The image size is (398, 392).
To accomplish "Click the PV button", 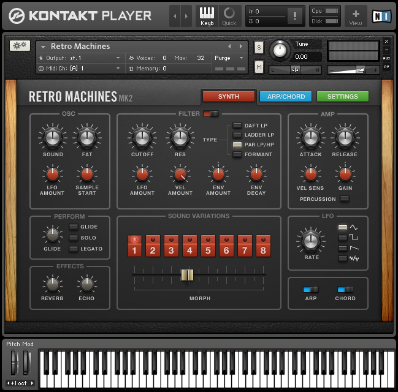I will 386,67.
